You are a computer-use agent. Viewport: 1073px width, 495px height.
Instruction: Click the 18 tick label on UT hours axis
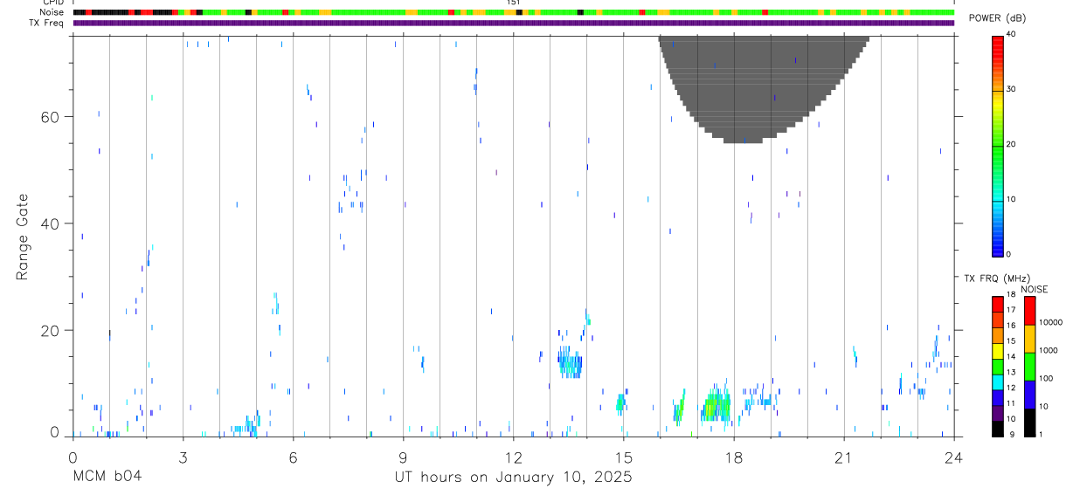(x=733, y=457)
